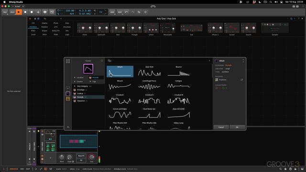Select the Filter module category
Viewport: 306px width, 172px height.
click(33, 31)
